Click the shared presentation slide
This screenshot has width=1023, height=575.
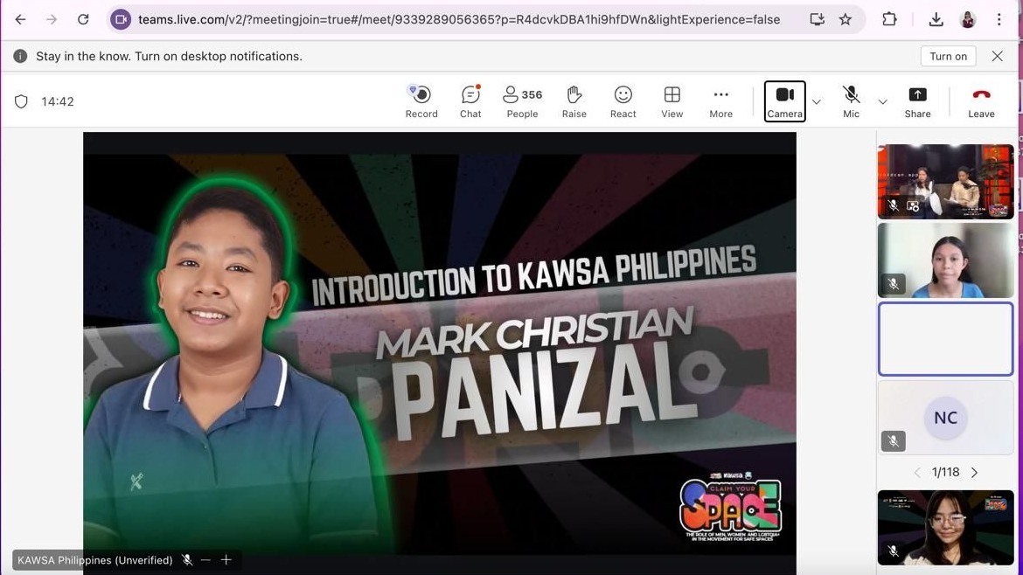pyautogui.click(x=439, y=353)
